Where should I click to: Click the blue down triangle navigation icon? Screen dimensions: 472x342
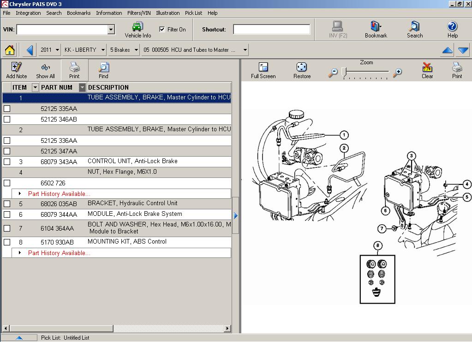coord(463,50)
